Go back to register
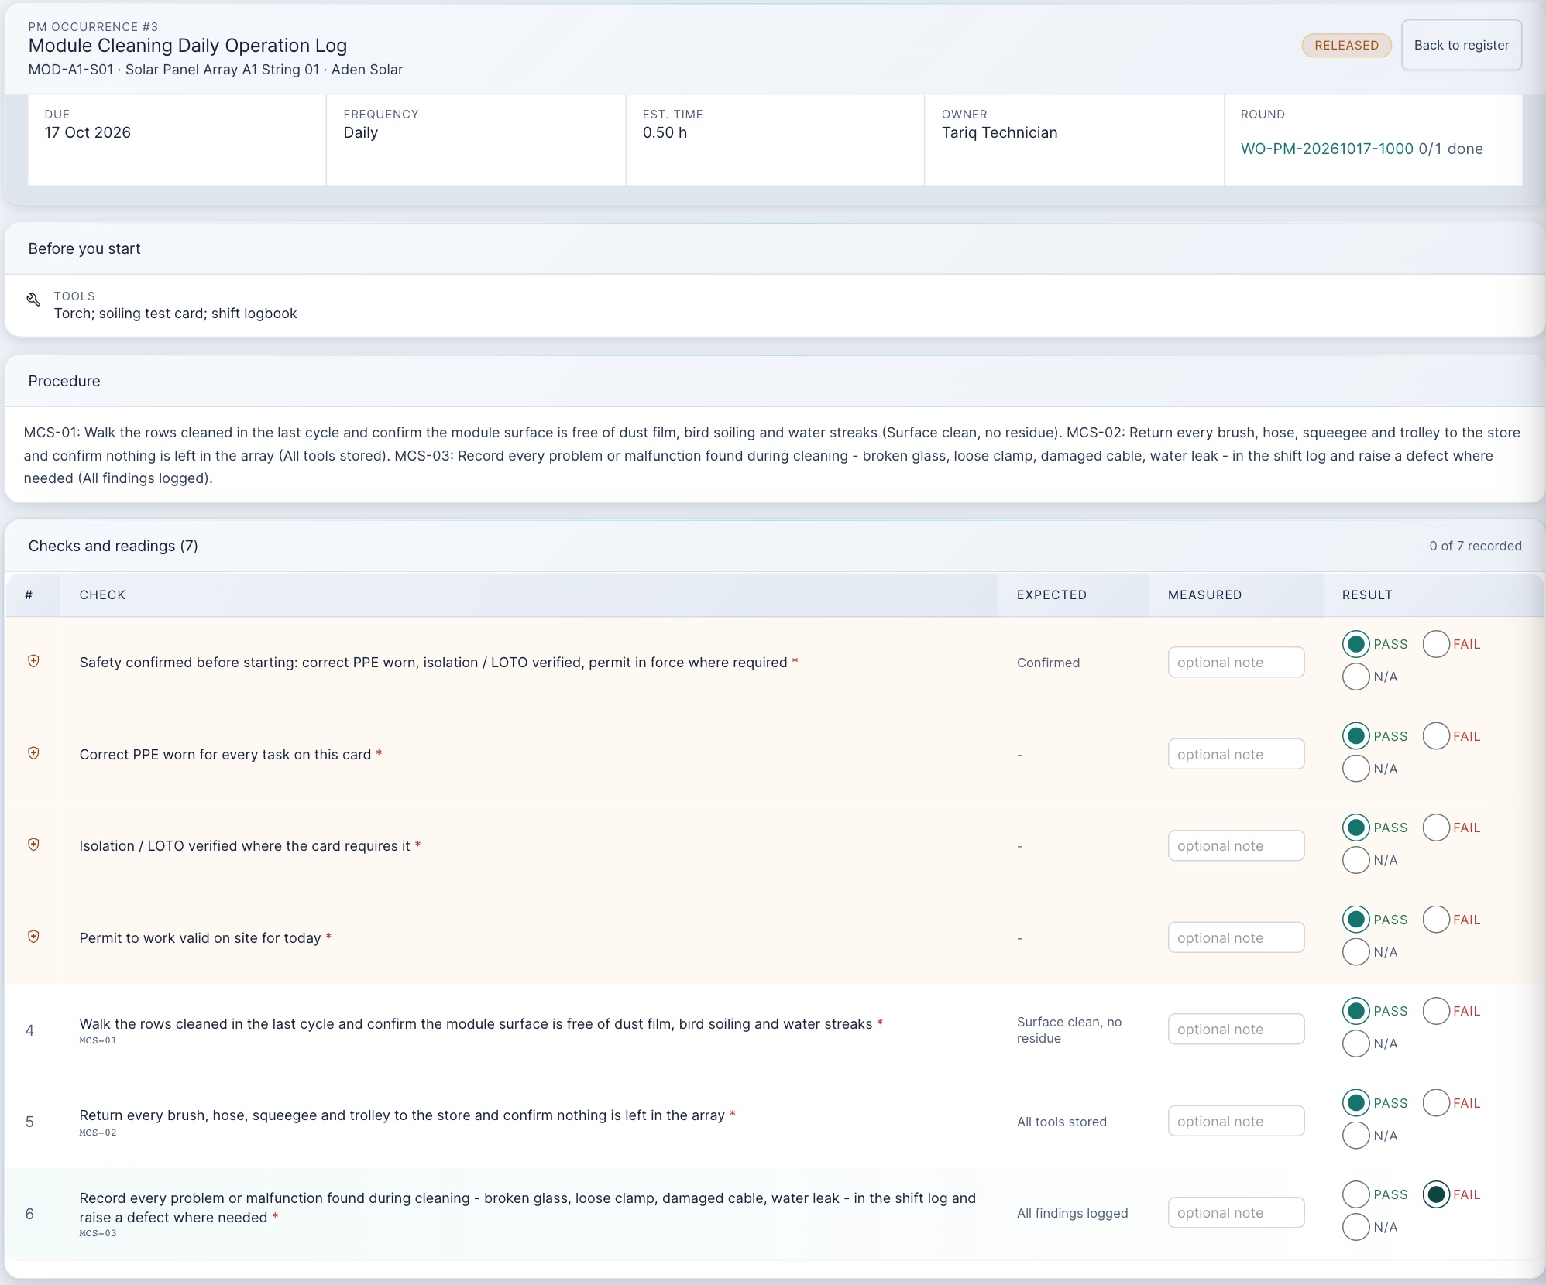 click(1461, 45)
